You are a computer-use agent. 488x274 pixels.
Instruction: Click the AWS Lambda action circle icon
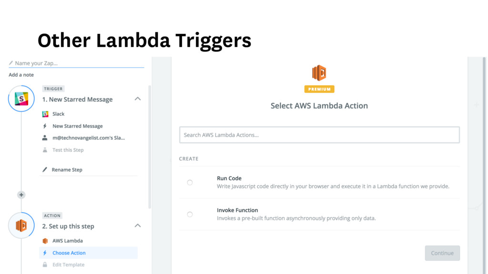click(x=21, y=225)
